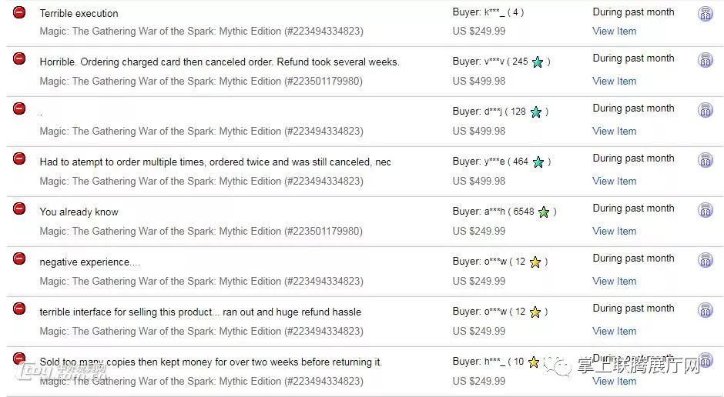Click the report icon in buyer y***e row

coord(705,160)
